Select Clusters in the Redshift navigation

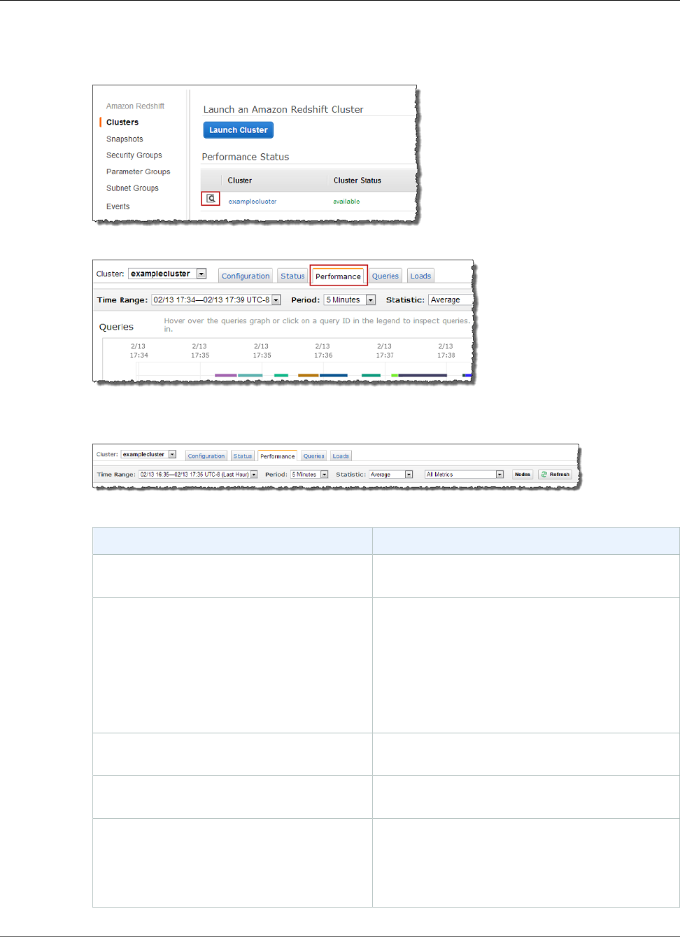click(x=122, y=122)
